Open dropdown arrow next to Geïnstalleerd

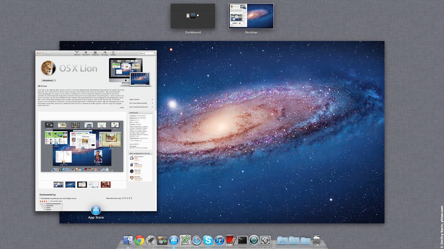click(55, 81)
